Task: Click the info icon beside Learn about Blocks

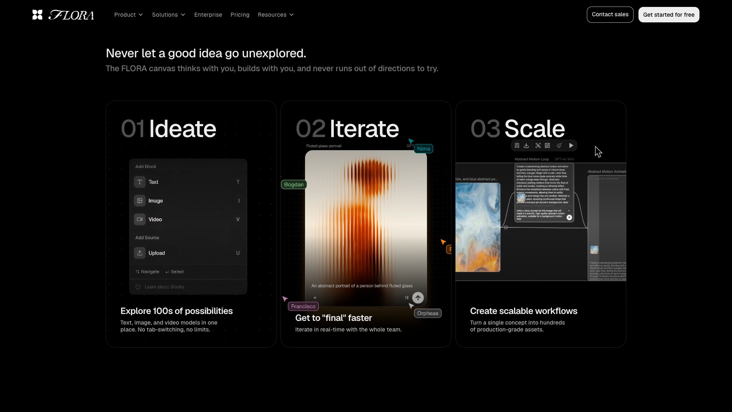Action: click(138, 287)
